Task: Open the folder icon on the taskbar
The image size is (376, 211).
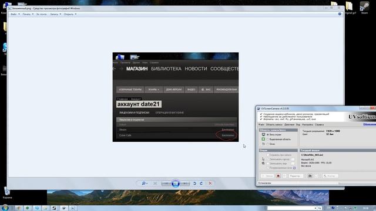Action: tap(45, 208)
